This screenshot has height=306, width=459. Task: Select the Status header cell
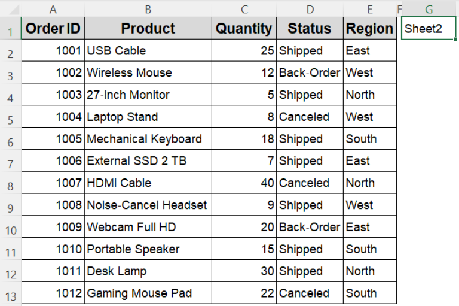(309, 29)
